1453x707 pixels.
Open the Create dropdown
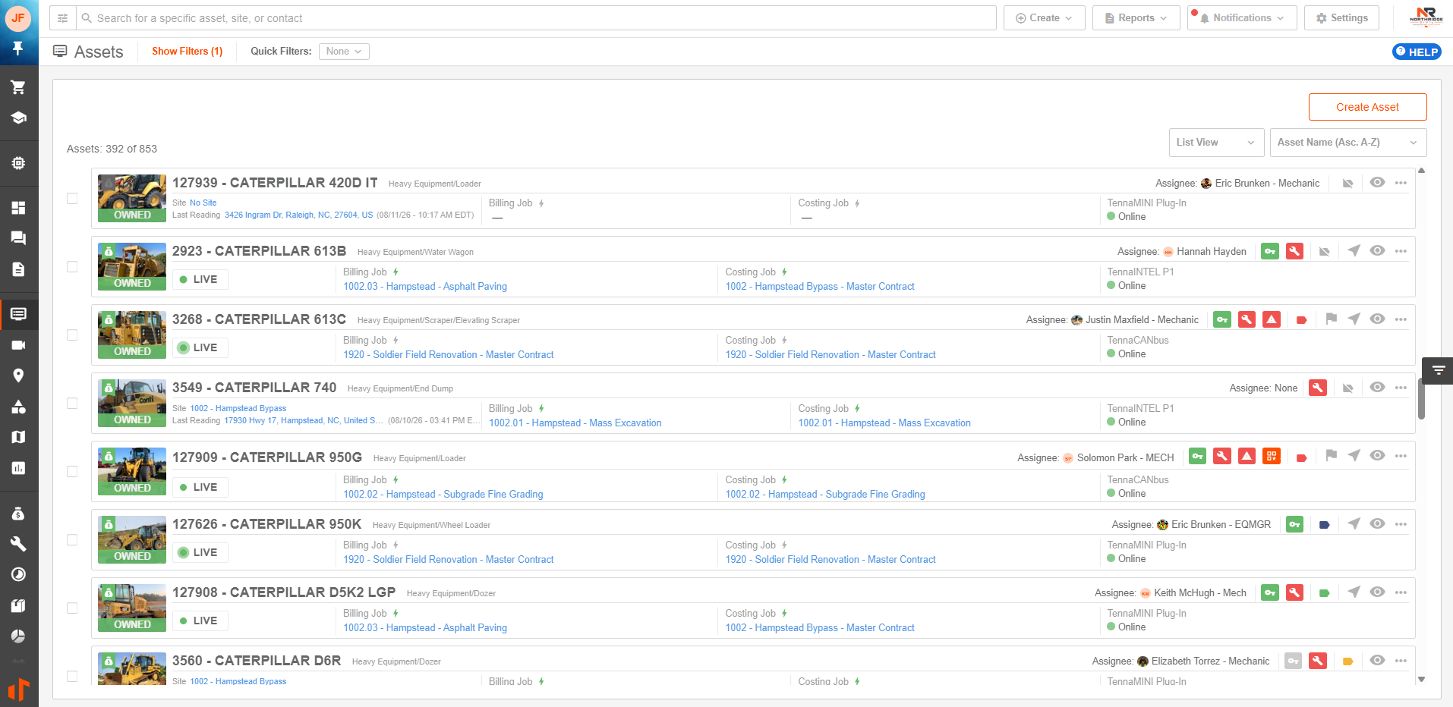pos(1044,18)
